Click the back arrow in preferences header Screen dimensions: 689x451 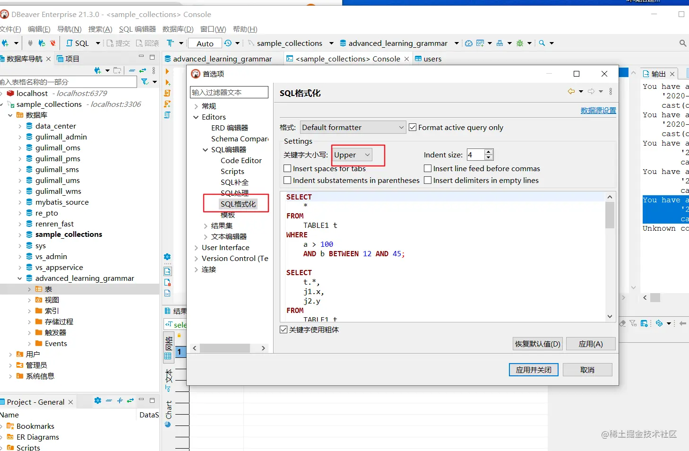571,91
